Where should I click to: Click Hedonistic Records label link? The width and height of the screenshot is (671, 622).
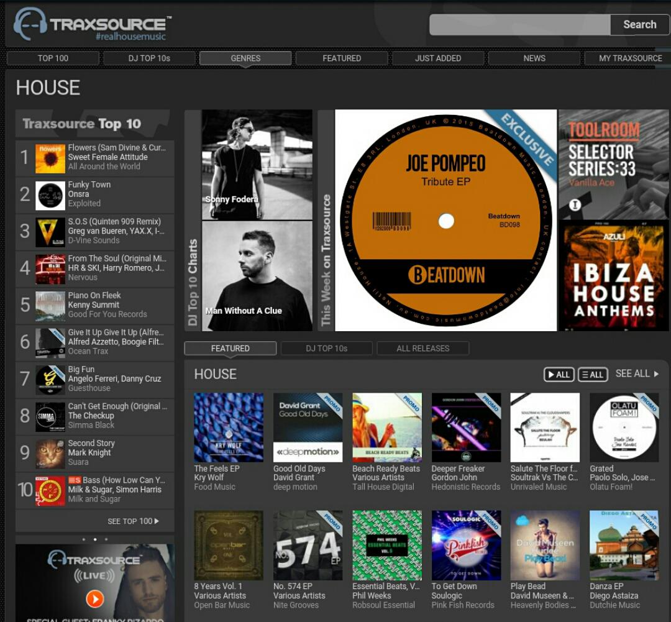pos(465,487)
